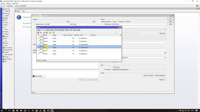The height and width of the screenshot is (112, 200).
Task: Open the CAPsMAN sidebar entry
Action: [7, 11]
